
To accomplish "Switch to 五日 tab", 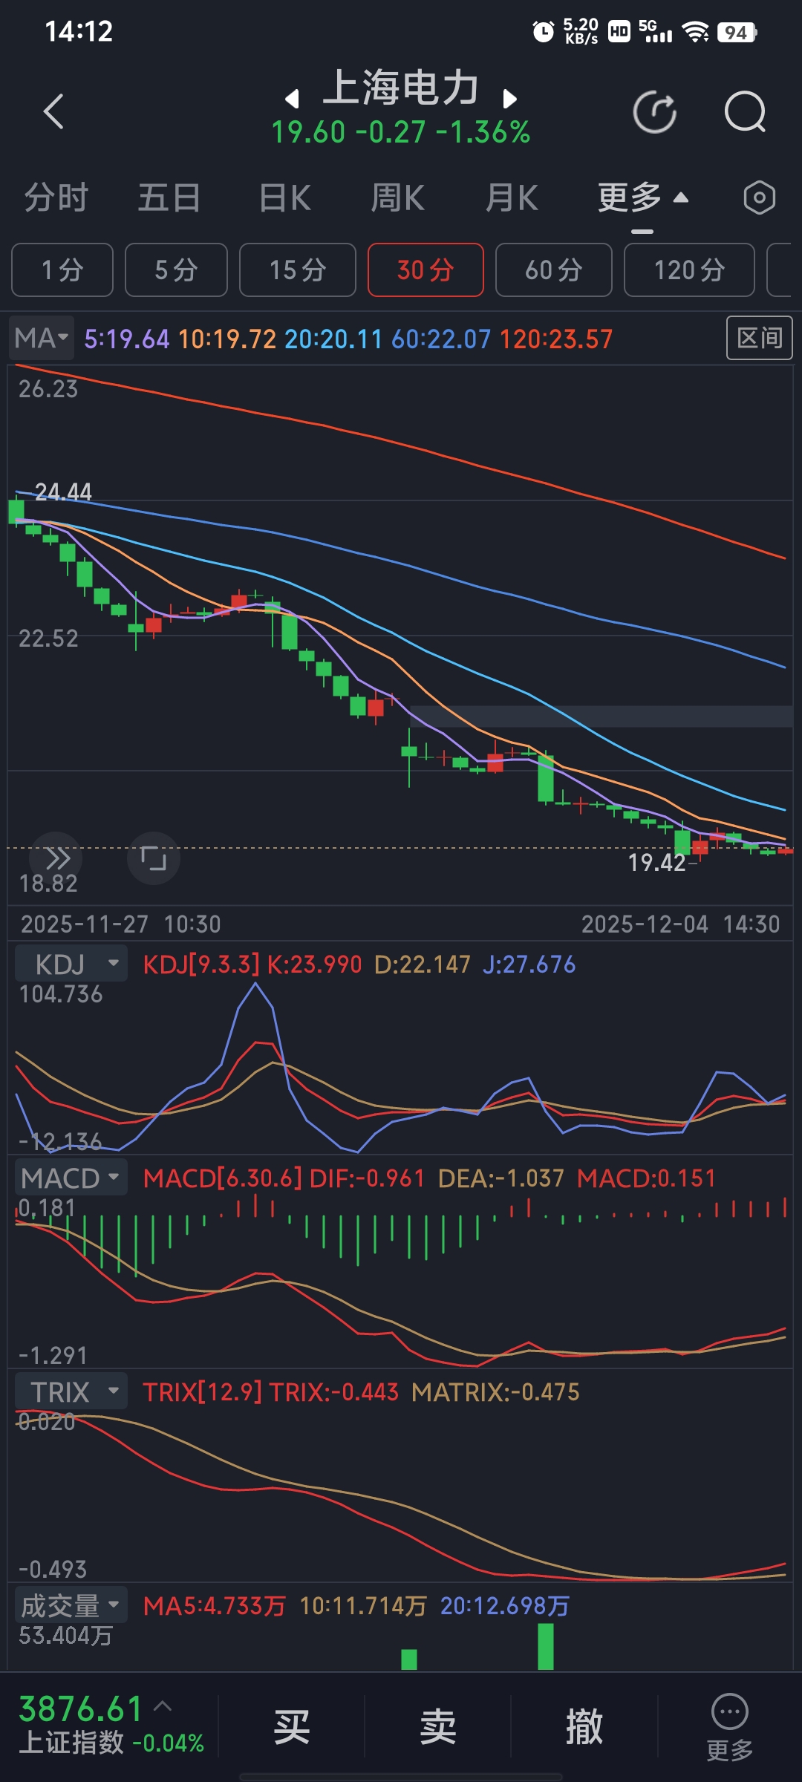I will tap(169, 198).
